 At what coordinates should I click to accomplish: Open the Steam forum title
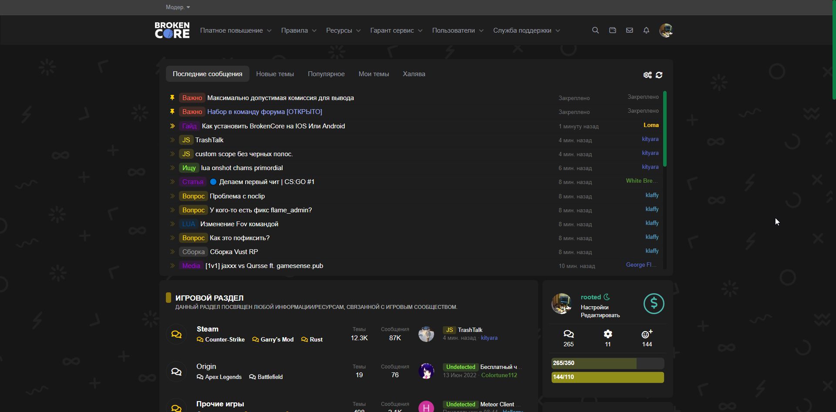[207, 329]
